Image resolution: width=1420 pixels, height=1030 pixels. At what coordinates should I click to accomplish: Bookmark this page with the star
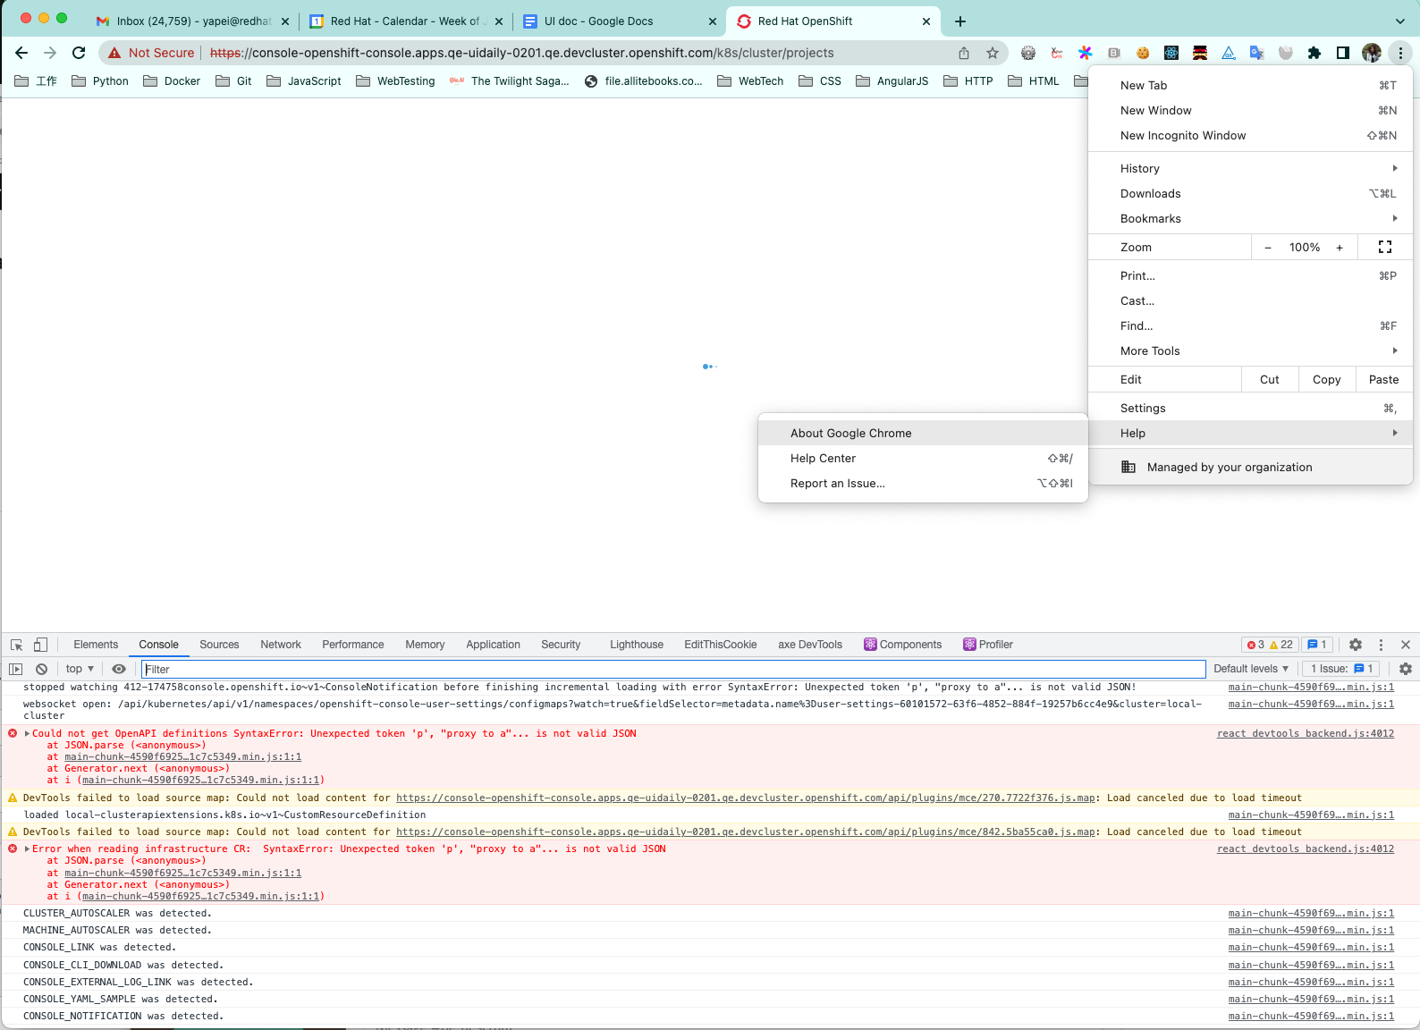[993, 53]
